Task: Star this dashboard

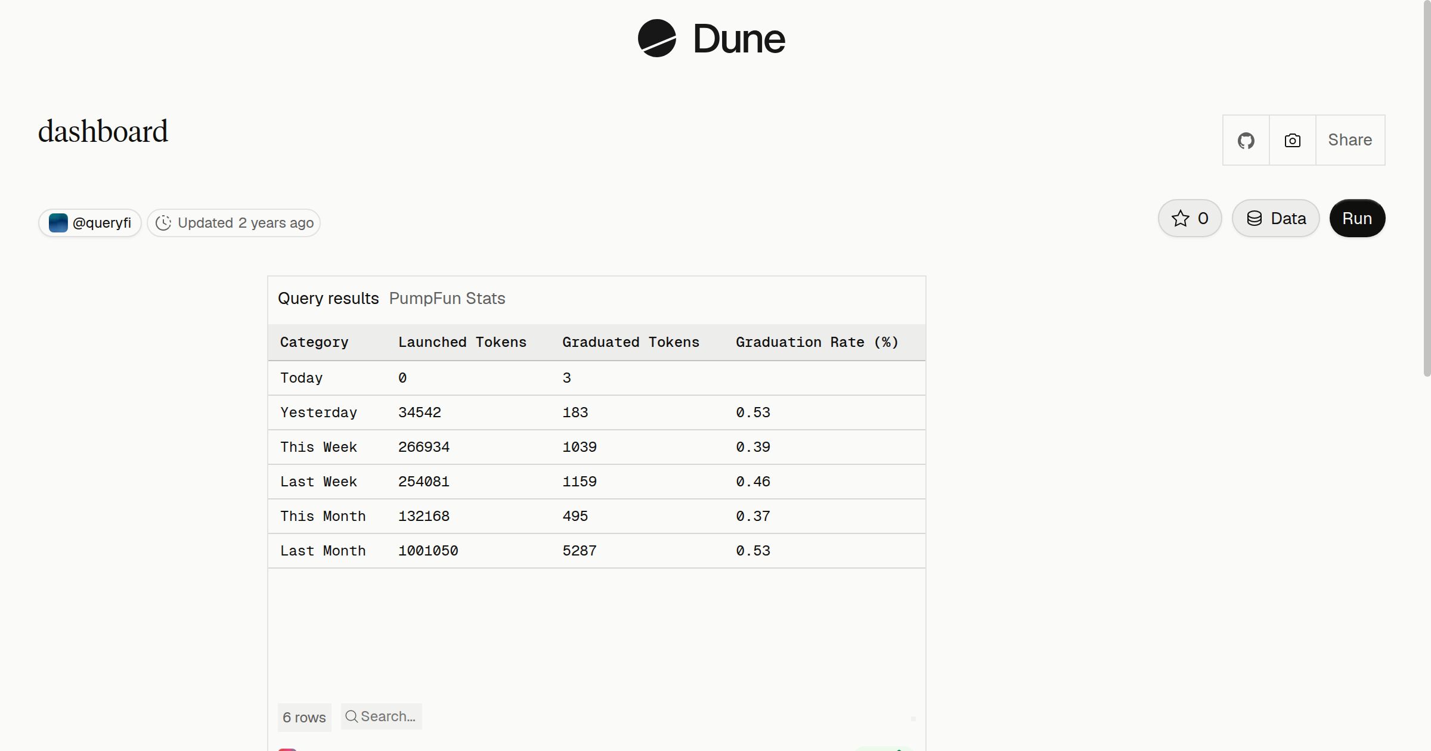Action: [x=1190, y=218]
